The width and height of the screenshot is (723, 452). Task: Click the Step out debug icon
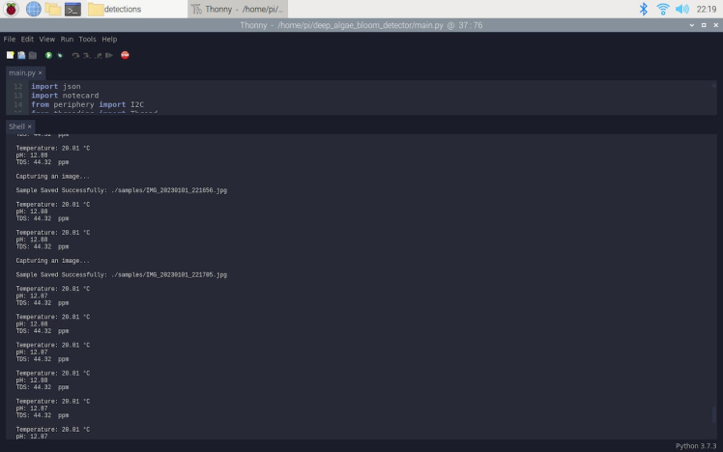tap(98, 55)
